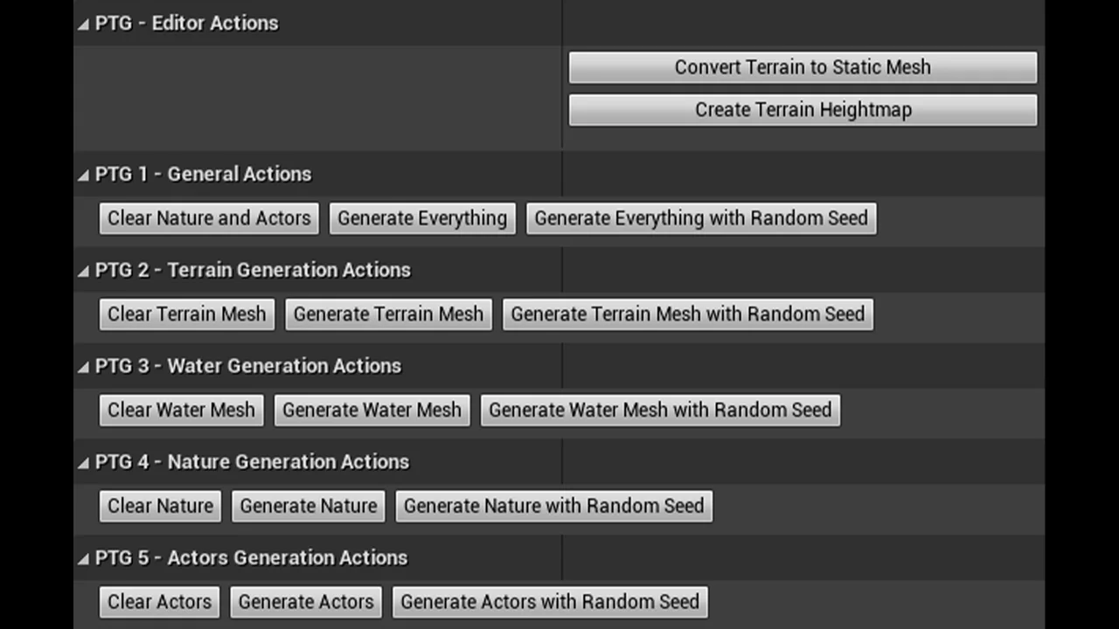
Task: Click Convert Terrain to Static Mesh
Action: (803, 67)
